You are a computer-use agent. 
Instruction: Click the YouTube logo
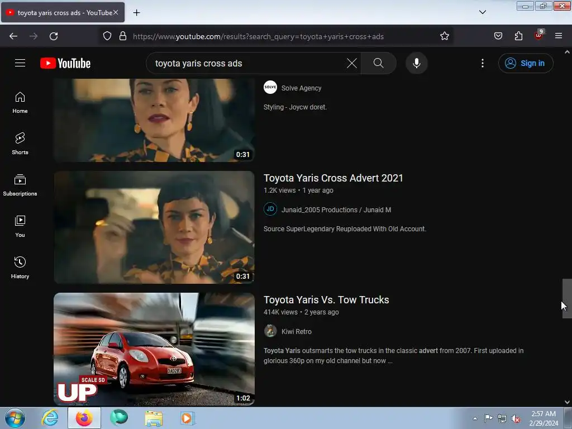65,63
